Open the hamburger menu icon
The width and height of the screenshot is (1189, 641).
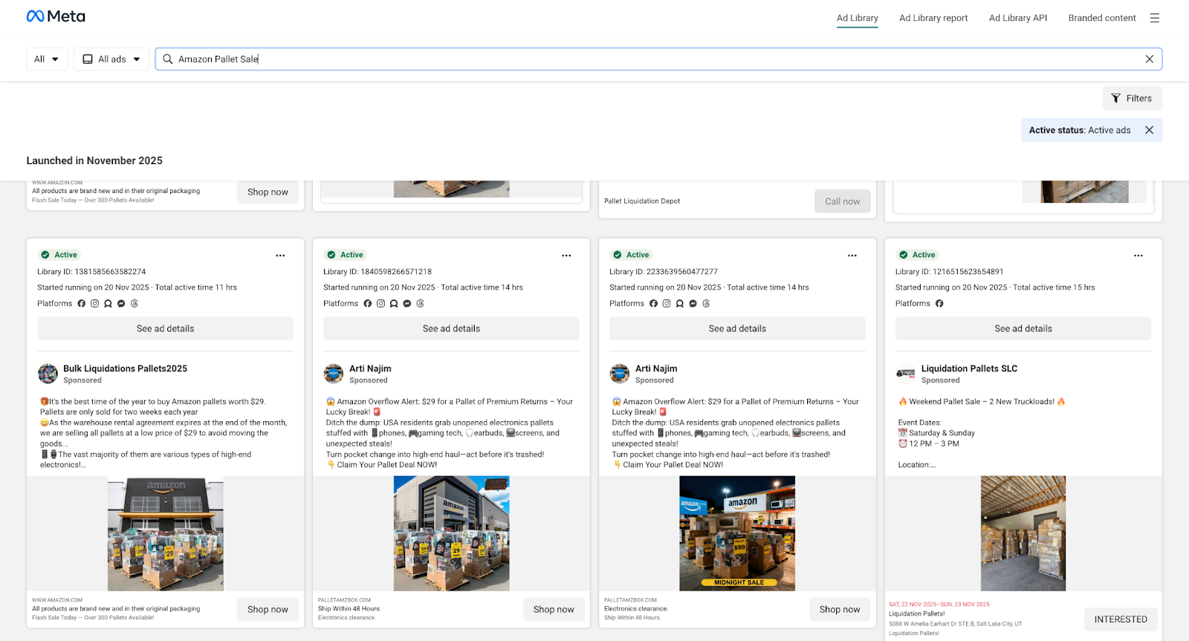[x=1154, y=18]
